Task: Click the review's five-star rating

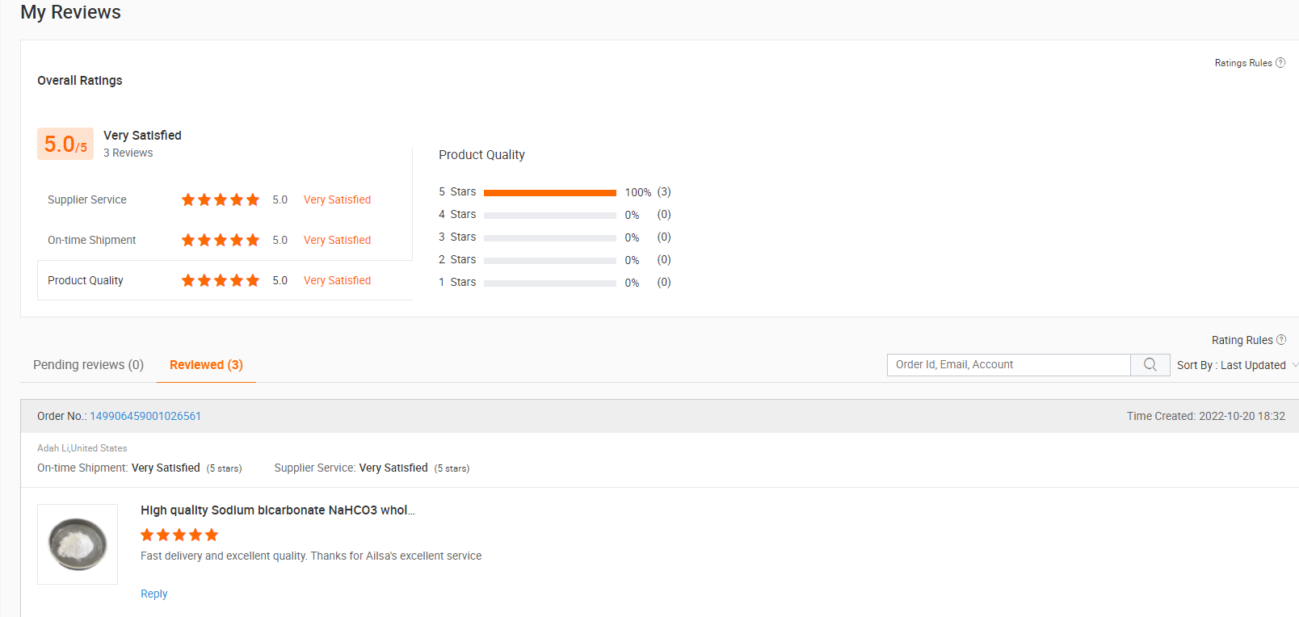Action: pos(179,535)
